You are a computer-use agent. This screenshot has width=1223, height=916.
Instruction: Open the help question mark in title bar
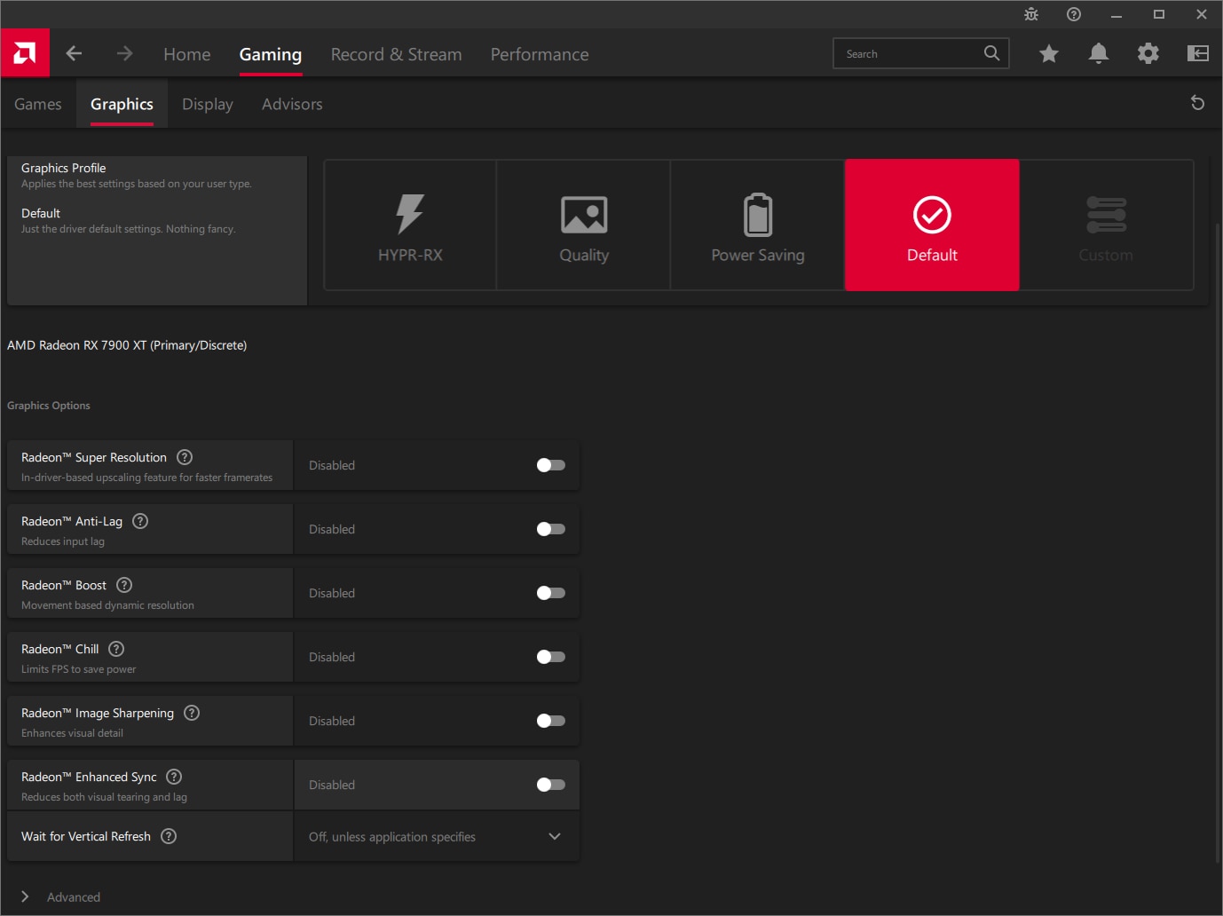pyautogui.click(x=1074, y=14)
